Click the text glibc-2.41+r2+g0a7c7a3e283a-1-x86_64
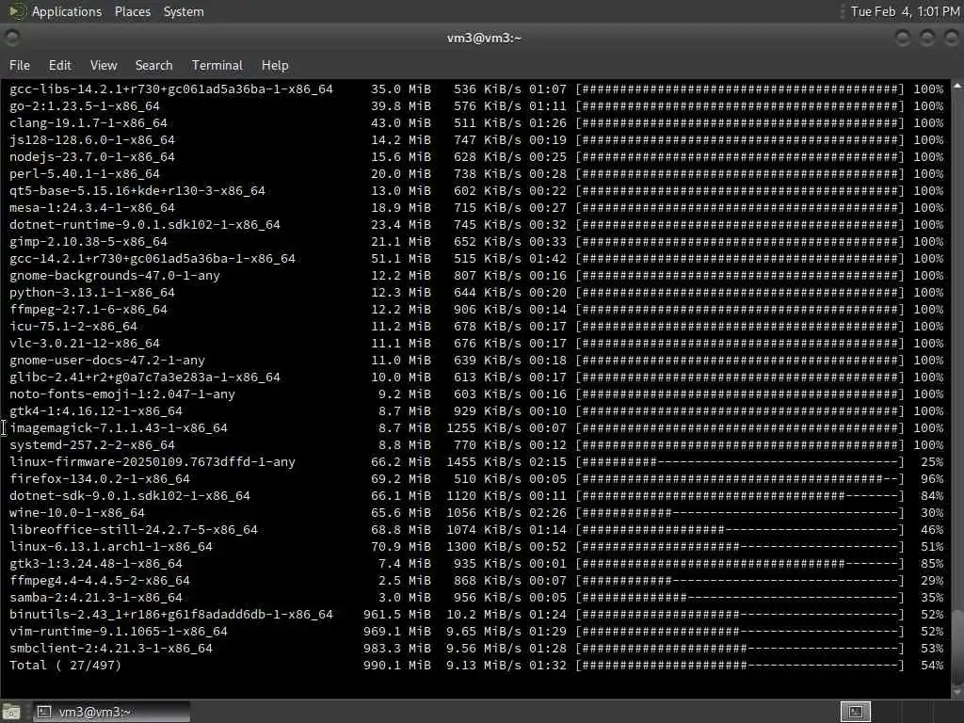The height and width of the screenshot is (723, 964). tap(144, 377)
